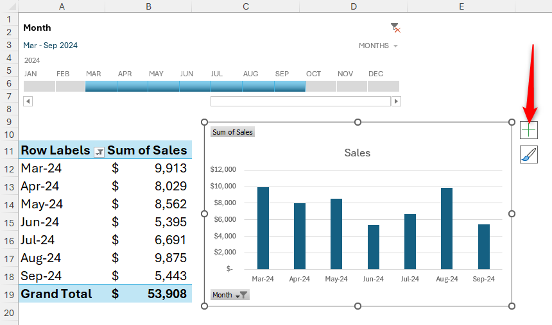Screen dimensions: 552x325
Task: Select the SEP segment in the timeline
Action: click(289, 86)
